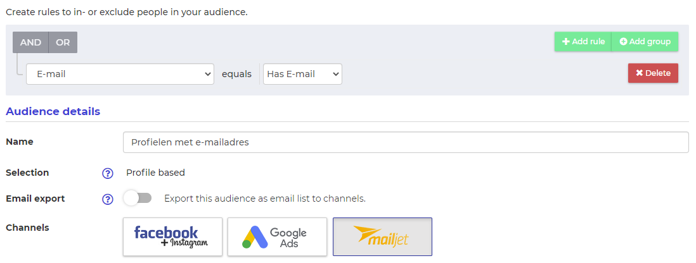
Task: Click the 'Audience details' heading
Action: tap(53, 111)
